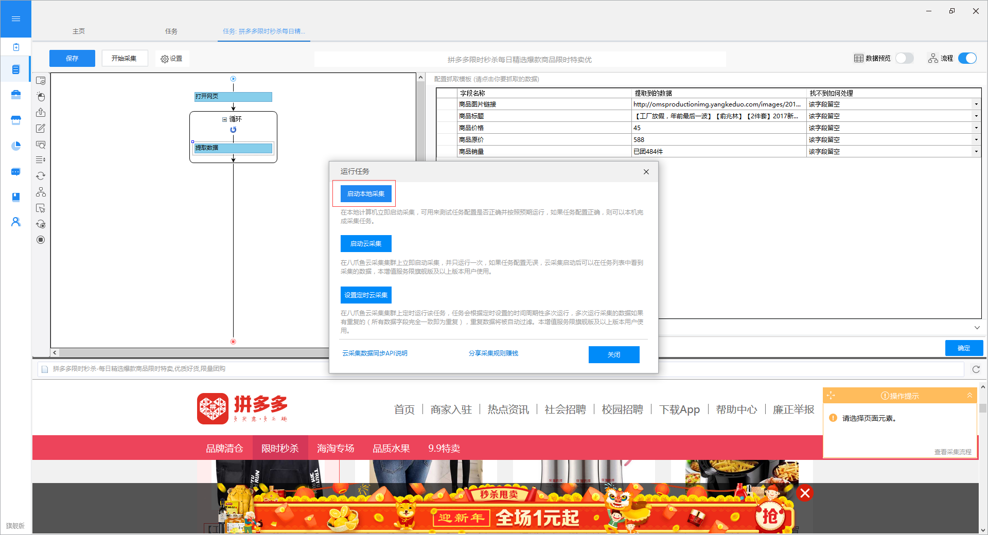The image size is (988, 535).
Task: Select the stop process circle tool icon
Action: (41, 240)
